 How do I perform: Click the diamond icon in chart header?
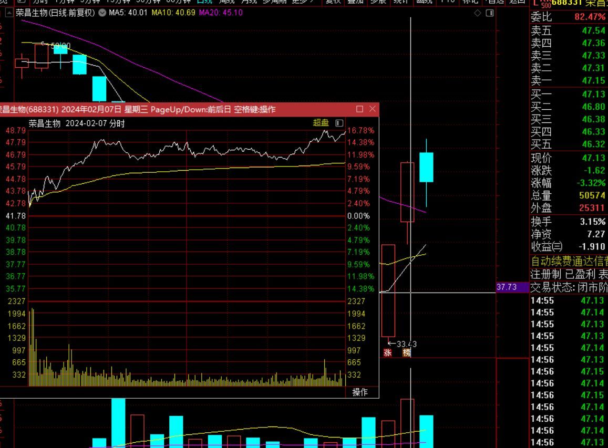(x=477, y=13)
